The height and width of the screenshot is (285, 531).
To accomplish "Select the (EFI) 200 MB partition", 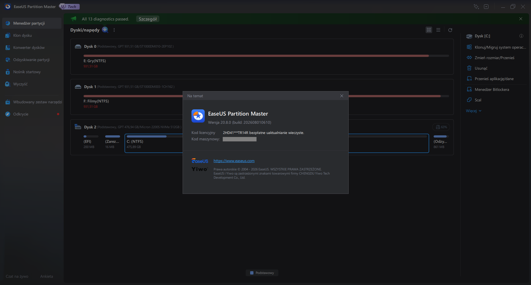I will (91, 142).
